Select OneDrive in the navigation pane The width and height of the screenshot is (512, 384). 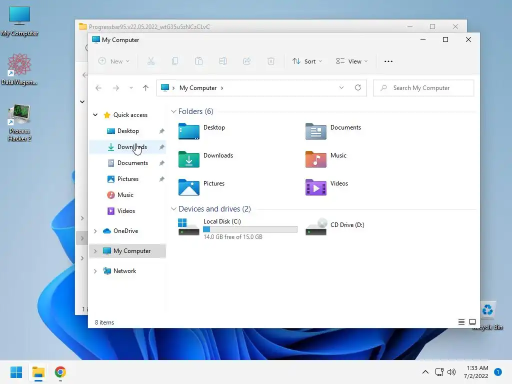127,231
